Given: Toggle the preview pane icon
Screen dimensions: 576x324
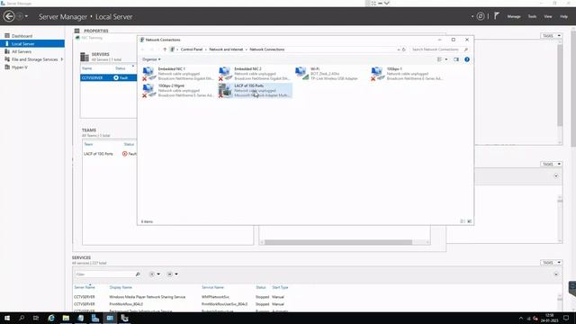Looking at the screenshot, I should click(x=456, y=59).
